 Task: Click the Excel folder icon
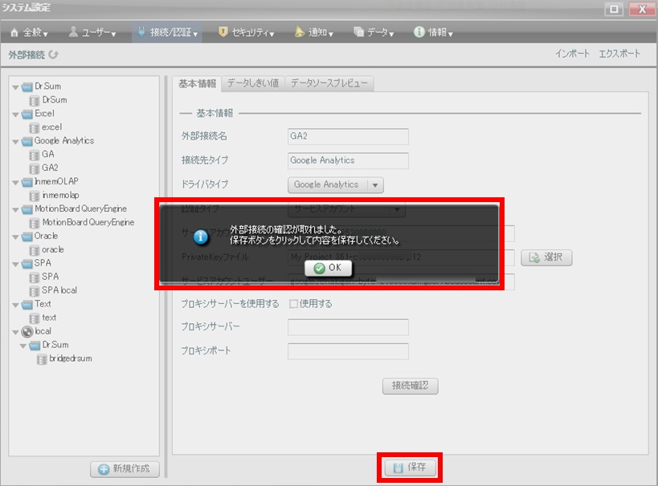click(x=27, y=114)
